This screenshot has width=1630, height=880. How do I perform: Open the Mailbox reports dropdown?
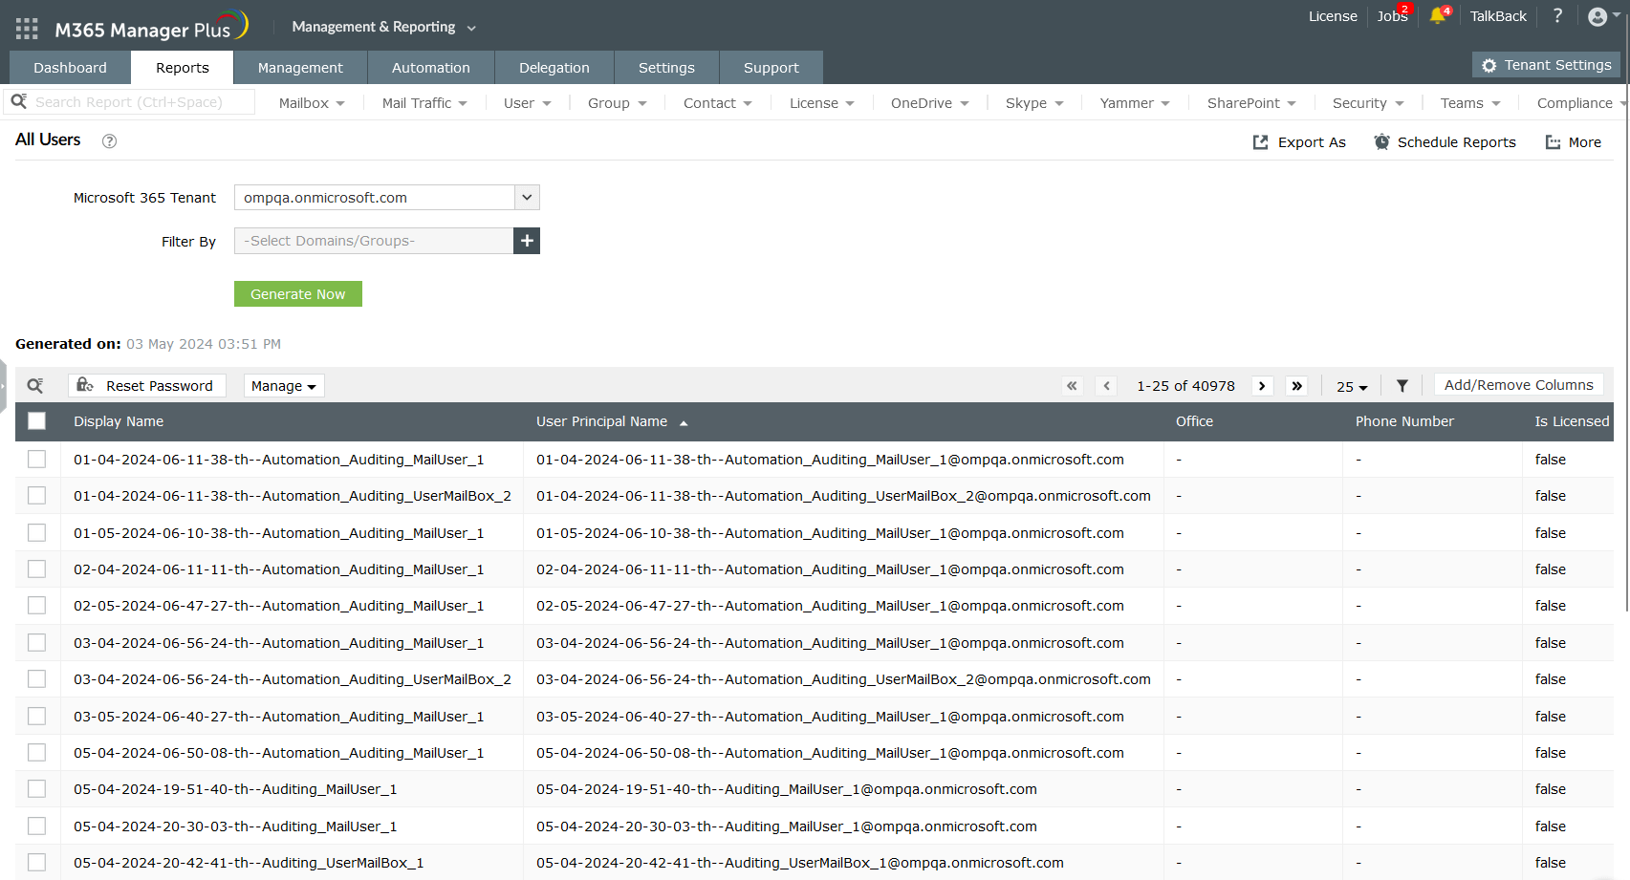pos(312,103)
